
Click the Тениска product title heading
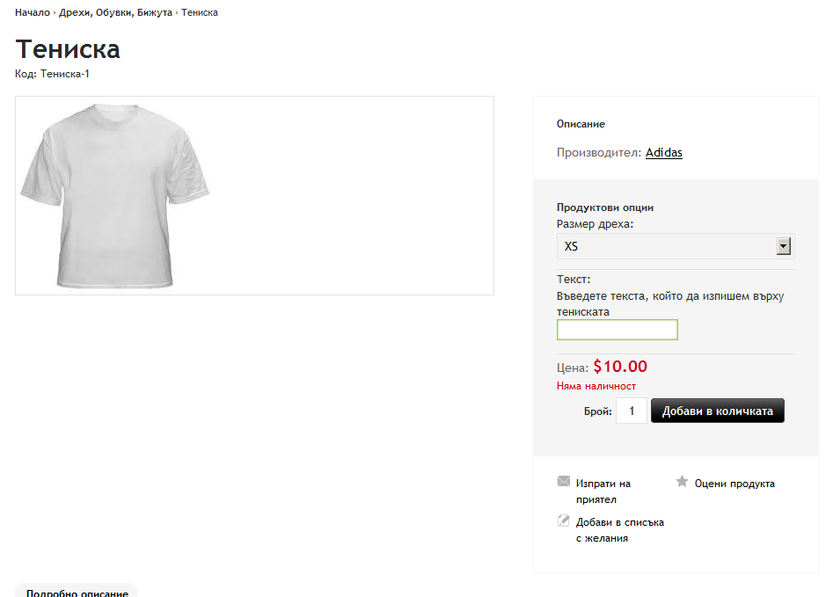click(68, 49)
